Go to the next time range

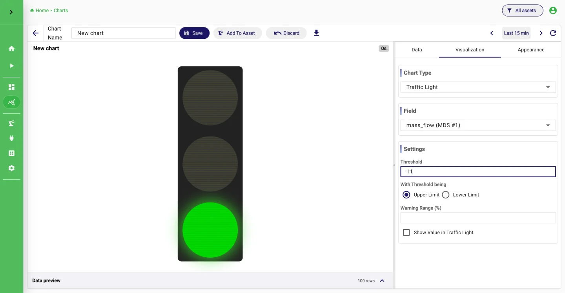(541, 33)
